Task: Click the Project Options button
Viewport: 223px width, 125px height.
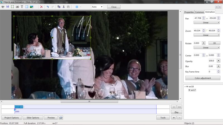Action: point(11,117)
